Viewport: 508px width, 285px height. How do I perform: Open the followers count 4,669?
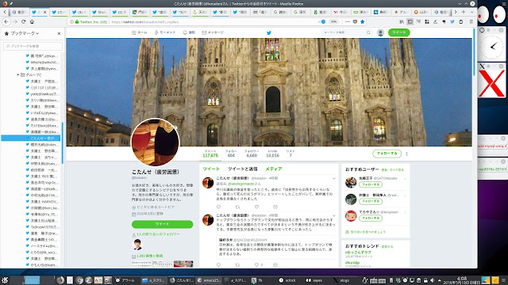252,154
